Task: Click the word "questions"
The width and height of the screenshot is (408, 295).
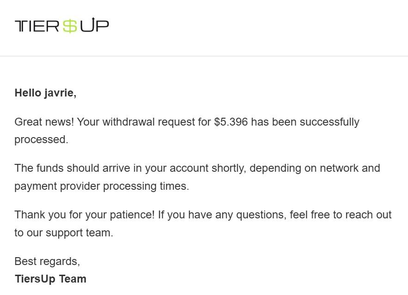Action: pos(261,215)
